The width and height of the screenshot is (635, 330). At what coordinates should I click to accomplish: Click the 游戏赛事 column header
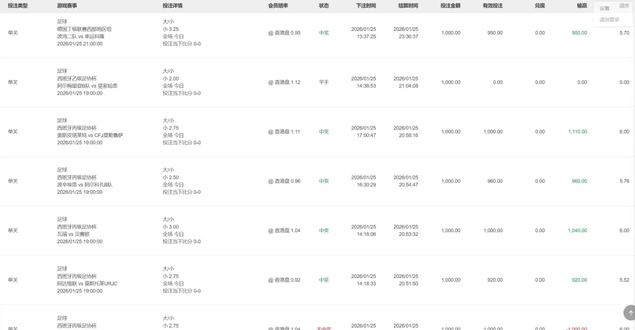click(67, 6)
